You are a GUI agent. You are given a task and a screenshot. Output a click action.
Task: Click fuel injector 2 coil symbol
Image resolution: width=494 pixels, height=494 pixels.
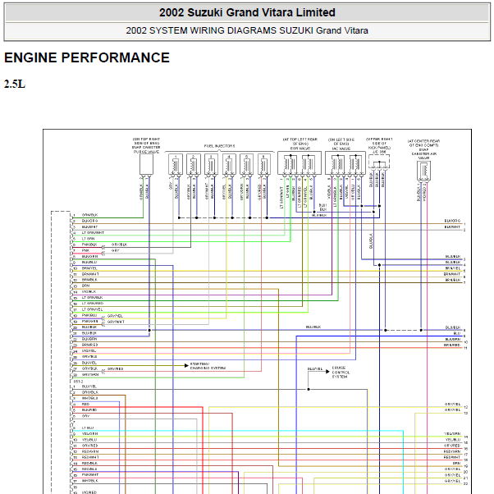(x=194, y=164)
